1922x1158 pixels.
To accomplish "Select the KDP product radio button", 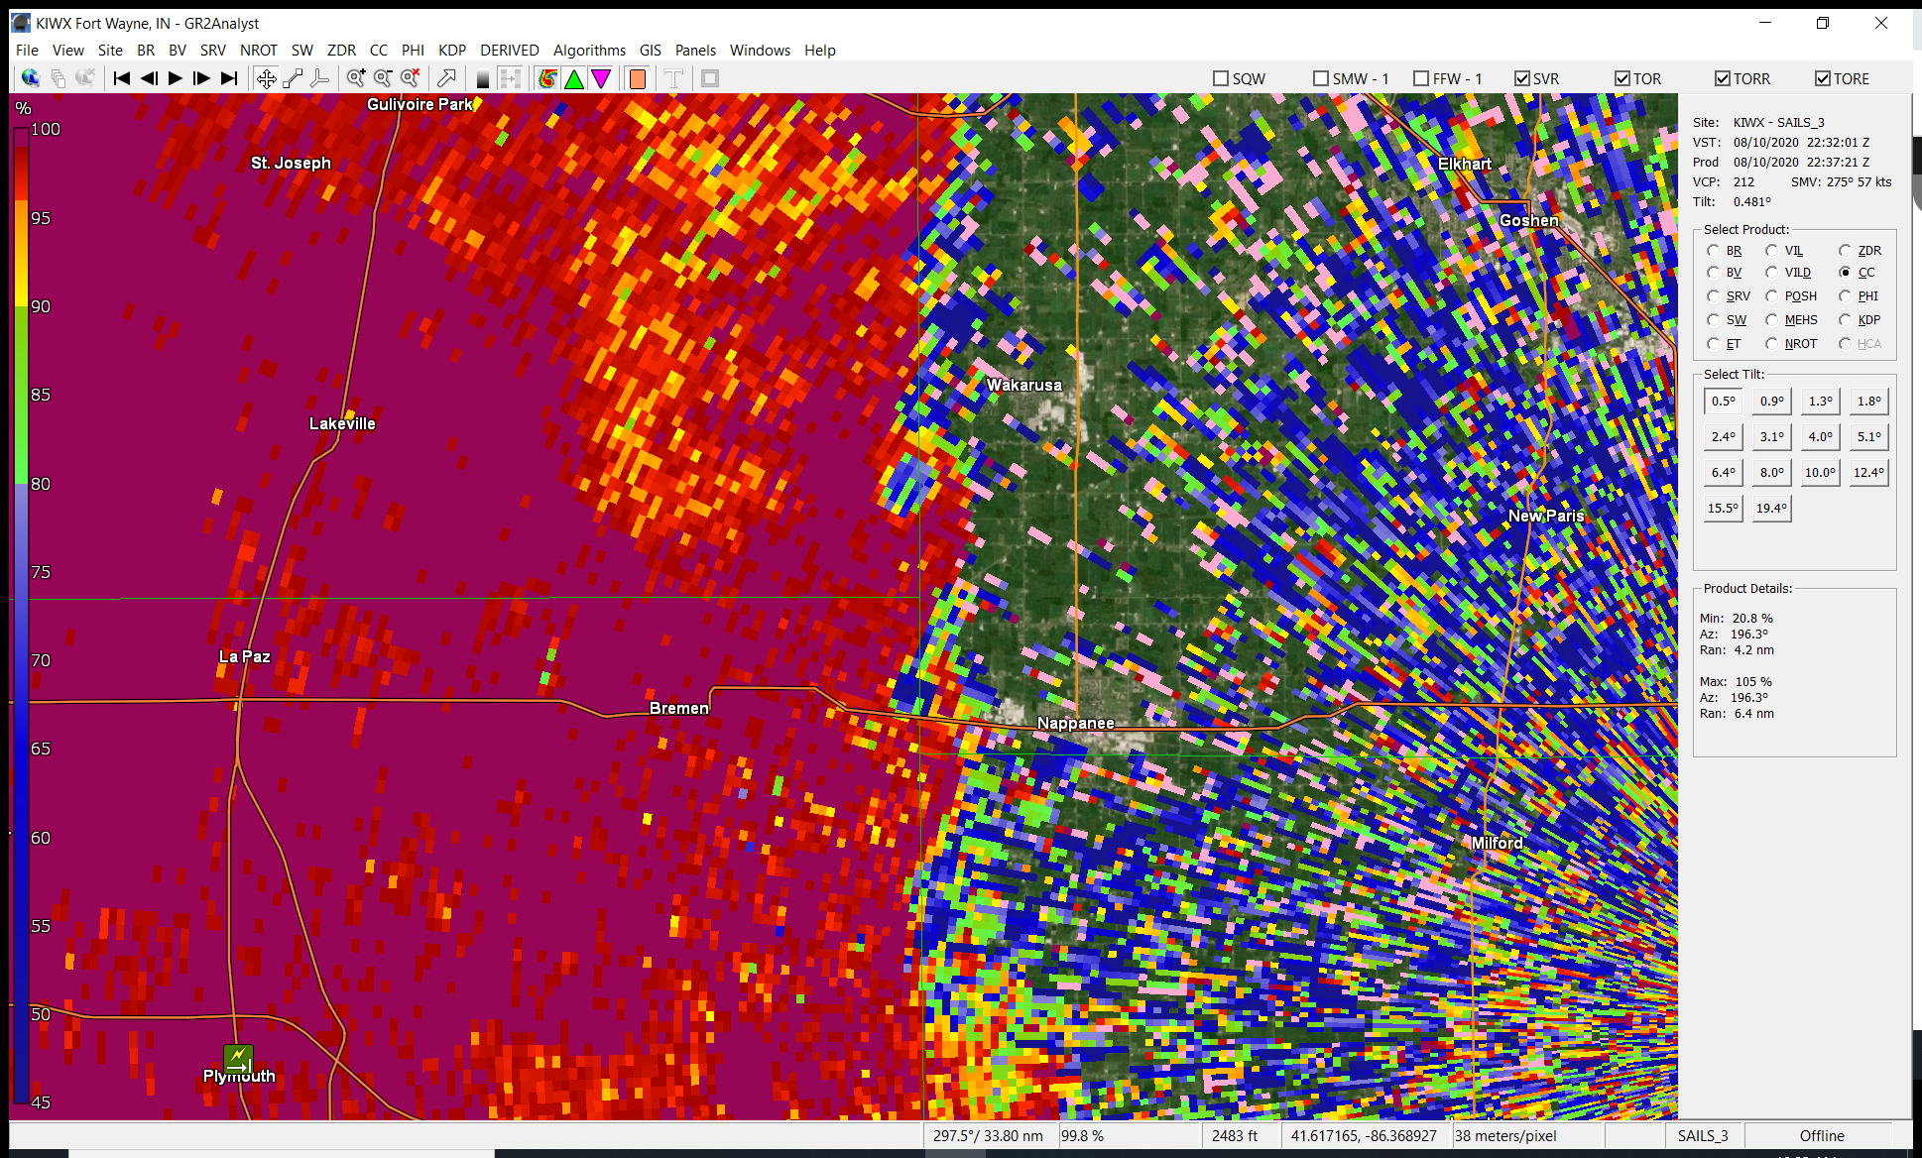I will point(1845,320).
